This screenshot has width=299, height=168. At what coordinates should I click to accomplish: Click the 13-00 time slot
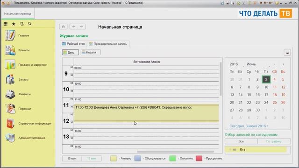[x=146, y=131]
